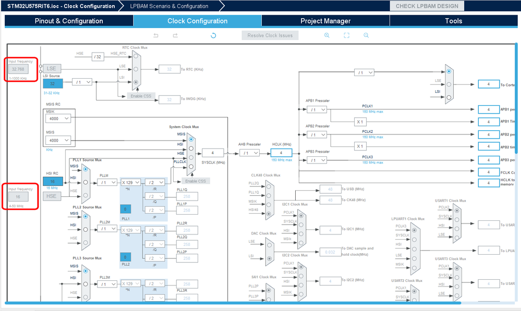Click the HSE oscillator block
521x311 pixels.
[52, 196]
